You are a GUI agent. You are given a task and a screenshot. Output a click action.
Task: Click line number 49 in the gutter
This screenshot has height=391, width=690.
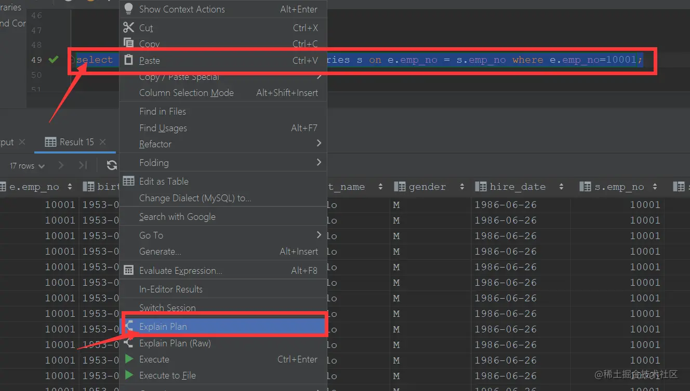click(x=36, y=60)
